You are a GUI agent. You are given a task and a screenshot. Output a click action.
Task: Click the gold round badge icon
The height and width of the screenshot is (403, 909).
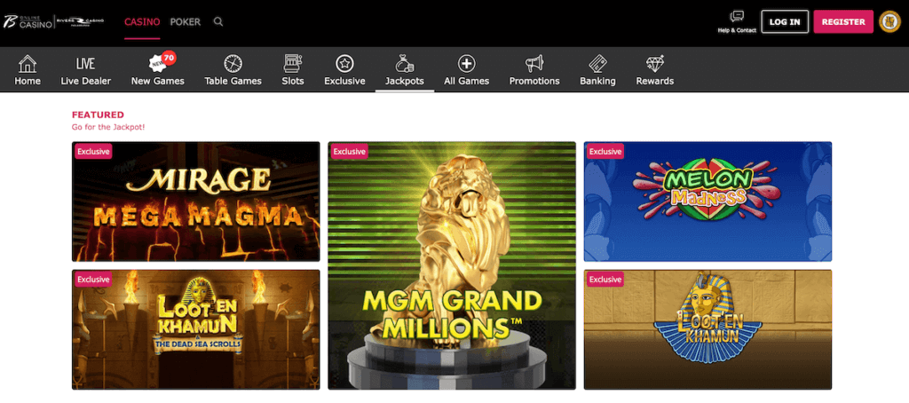[889, 21]
